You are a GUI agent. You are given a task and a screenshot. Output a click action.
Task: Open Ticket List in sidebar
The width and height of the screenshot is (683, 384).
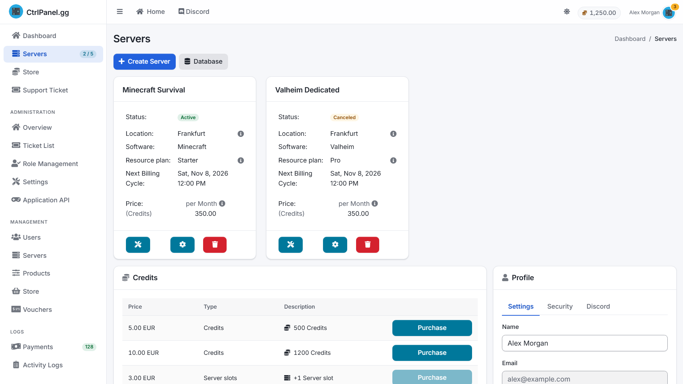[53, 145]
